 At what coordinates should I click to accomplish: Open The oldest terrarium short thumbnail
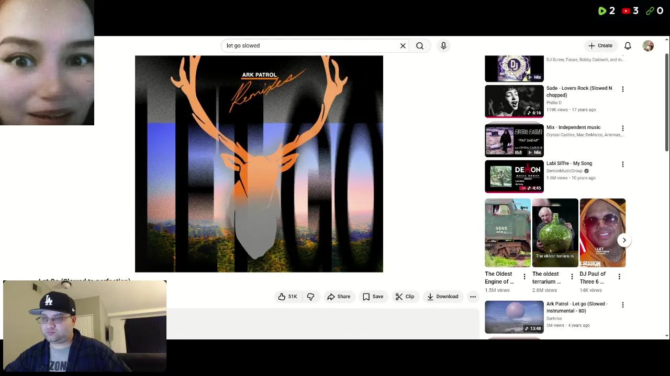(x=555, y=233)
